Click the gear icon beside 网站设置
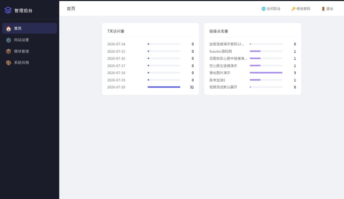Image resolution: width=344 pixels, height=199 pixels. coord(9,40)
